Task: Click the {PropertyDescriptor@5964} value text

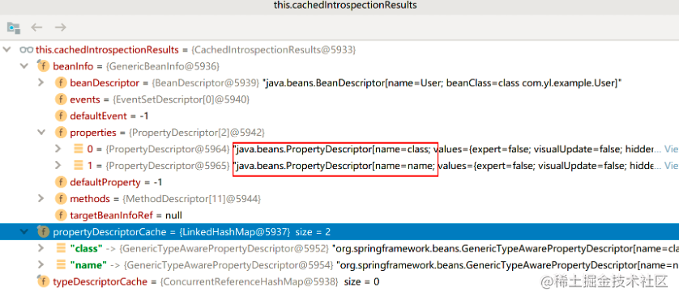Action: tap(168, 149)
